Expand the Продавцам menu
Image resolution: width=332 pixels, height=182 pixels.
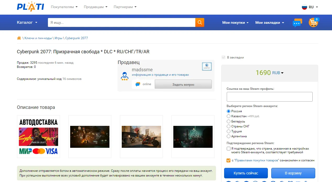[96, 7]
